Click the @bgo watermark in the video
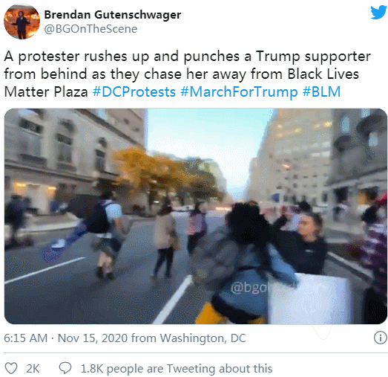The image size is (388, 377). pyautogui.click(x=250, y=288)
